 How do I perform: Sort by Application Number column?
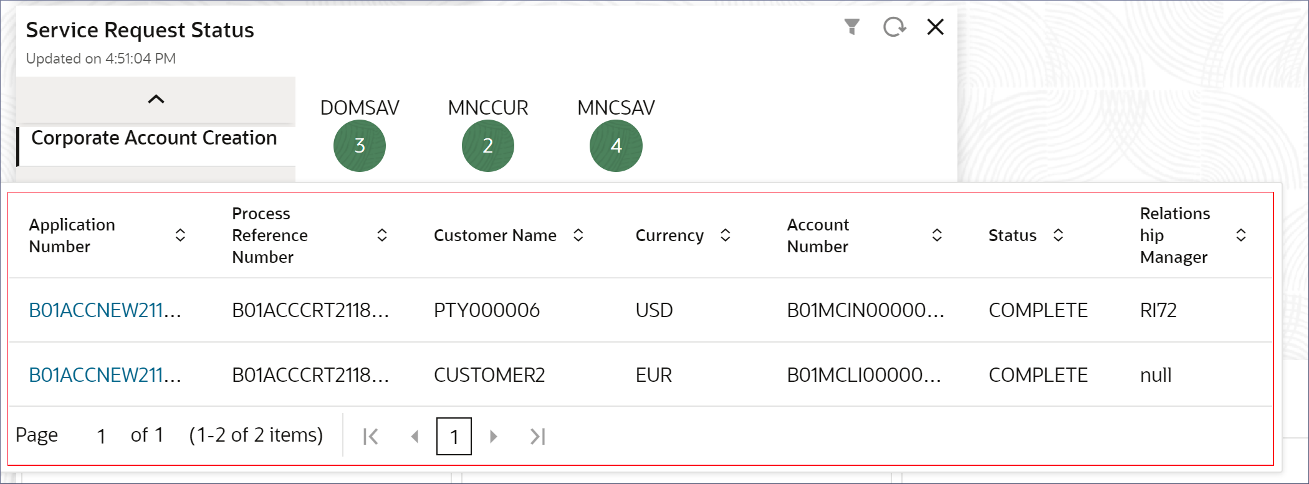tap(180, 235)
